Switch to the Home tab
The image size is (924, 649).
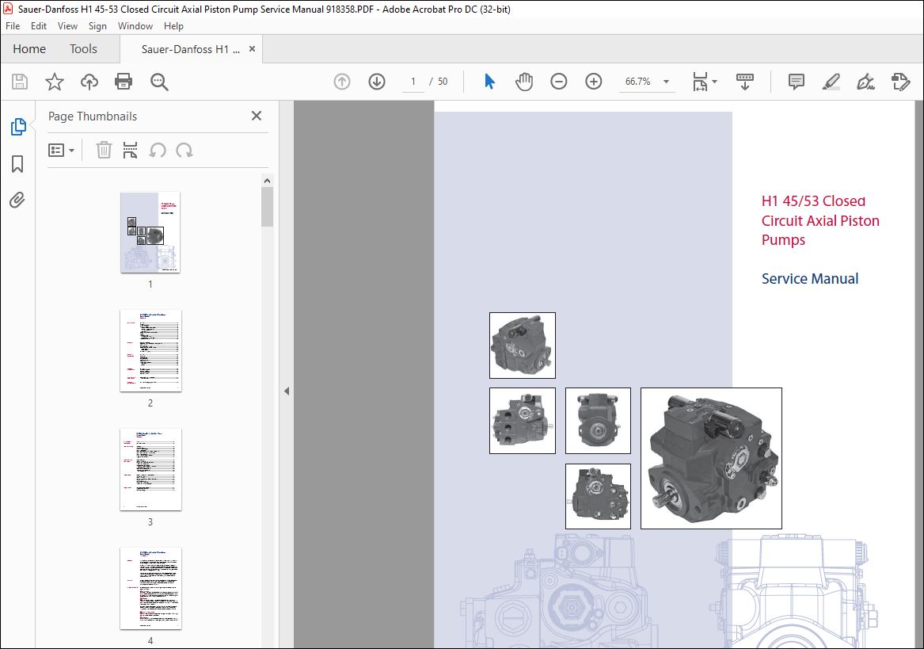click(x=29, y=49)
